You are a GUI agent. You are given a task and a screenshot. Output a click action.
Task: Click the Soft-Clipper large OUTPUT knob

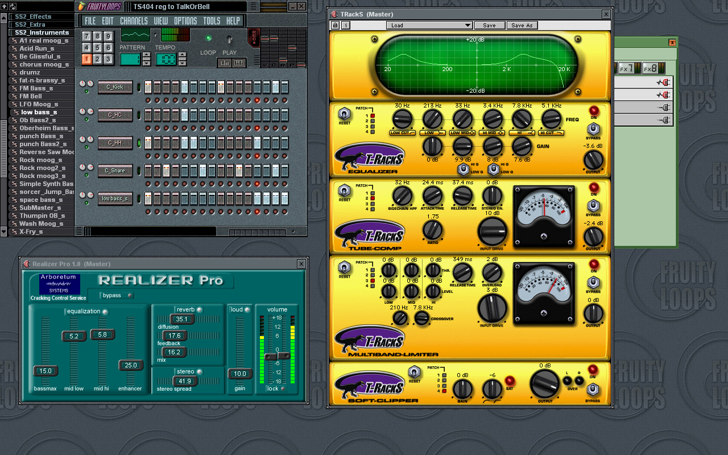point(545,384)
